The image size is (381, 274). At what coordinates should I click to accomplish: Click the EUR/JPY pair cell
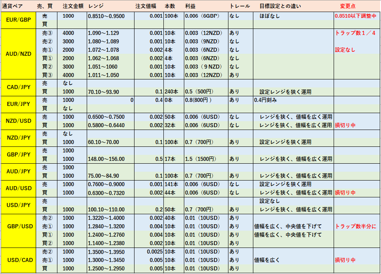[x=18, y=104]
